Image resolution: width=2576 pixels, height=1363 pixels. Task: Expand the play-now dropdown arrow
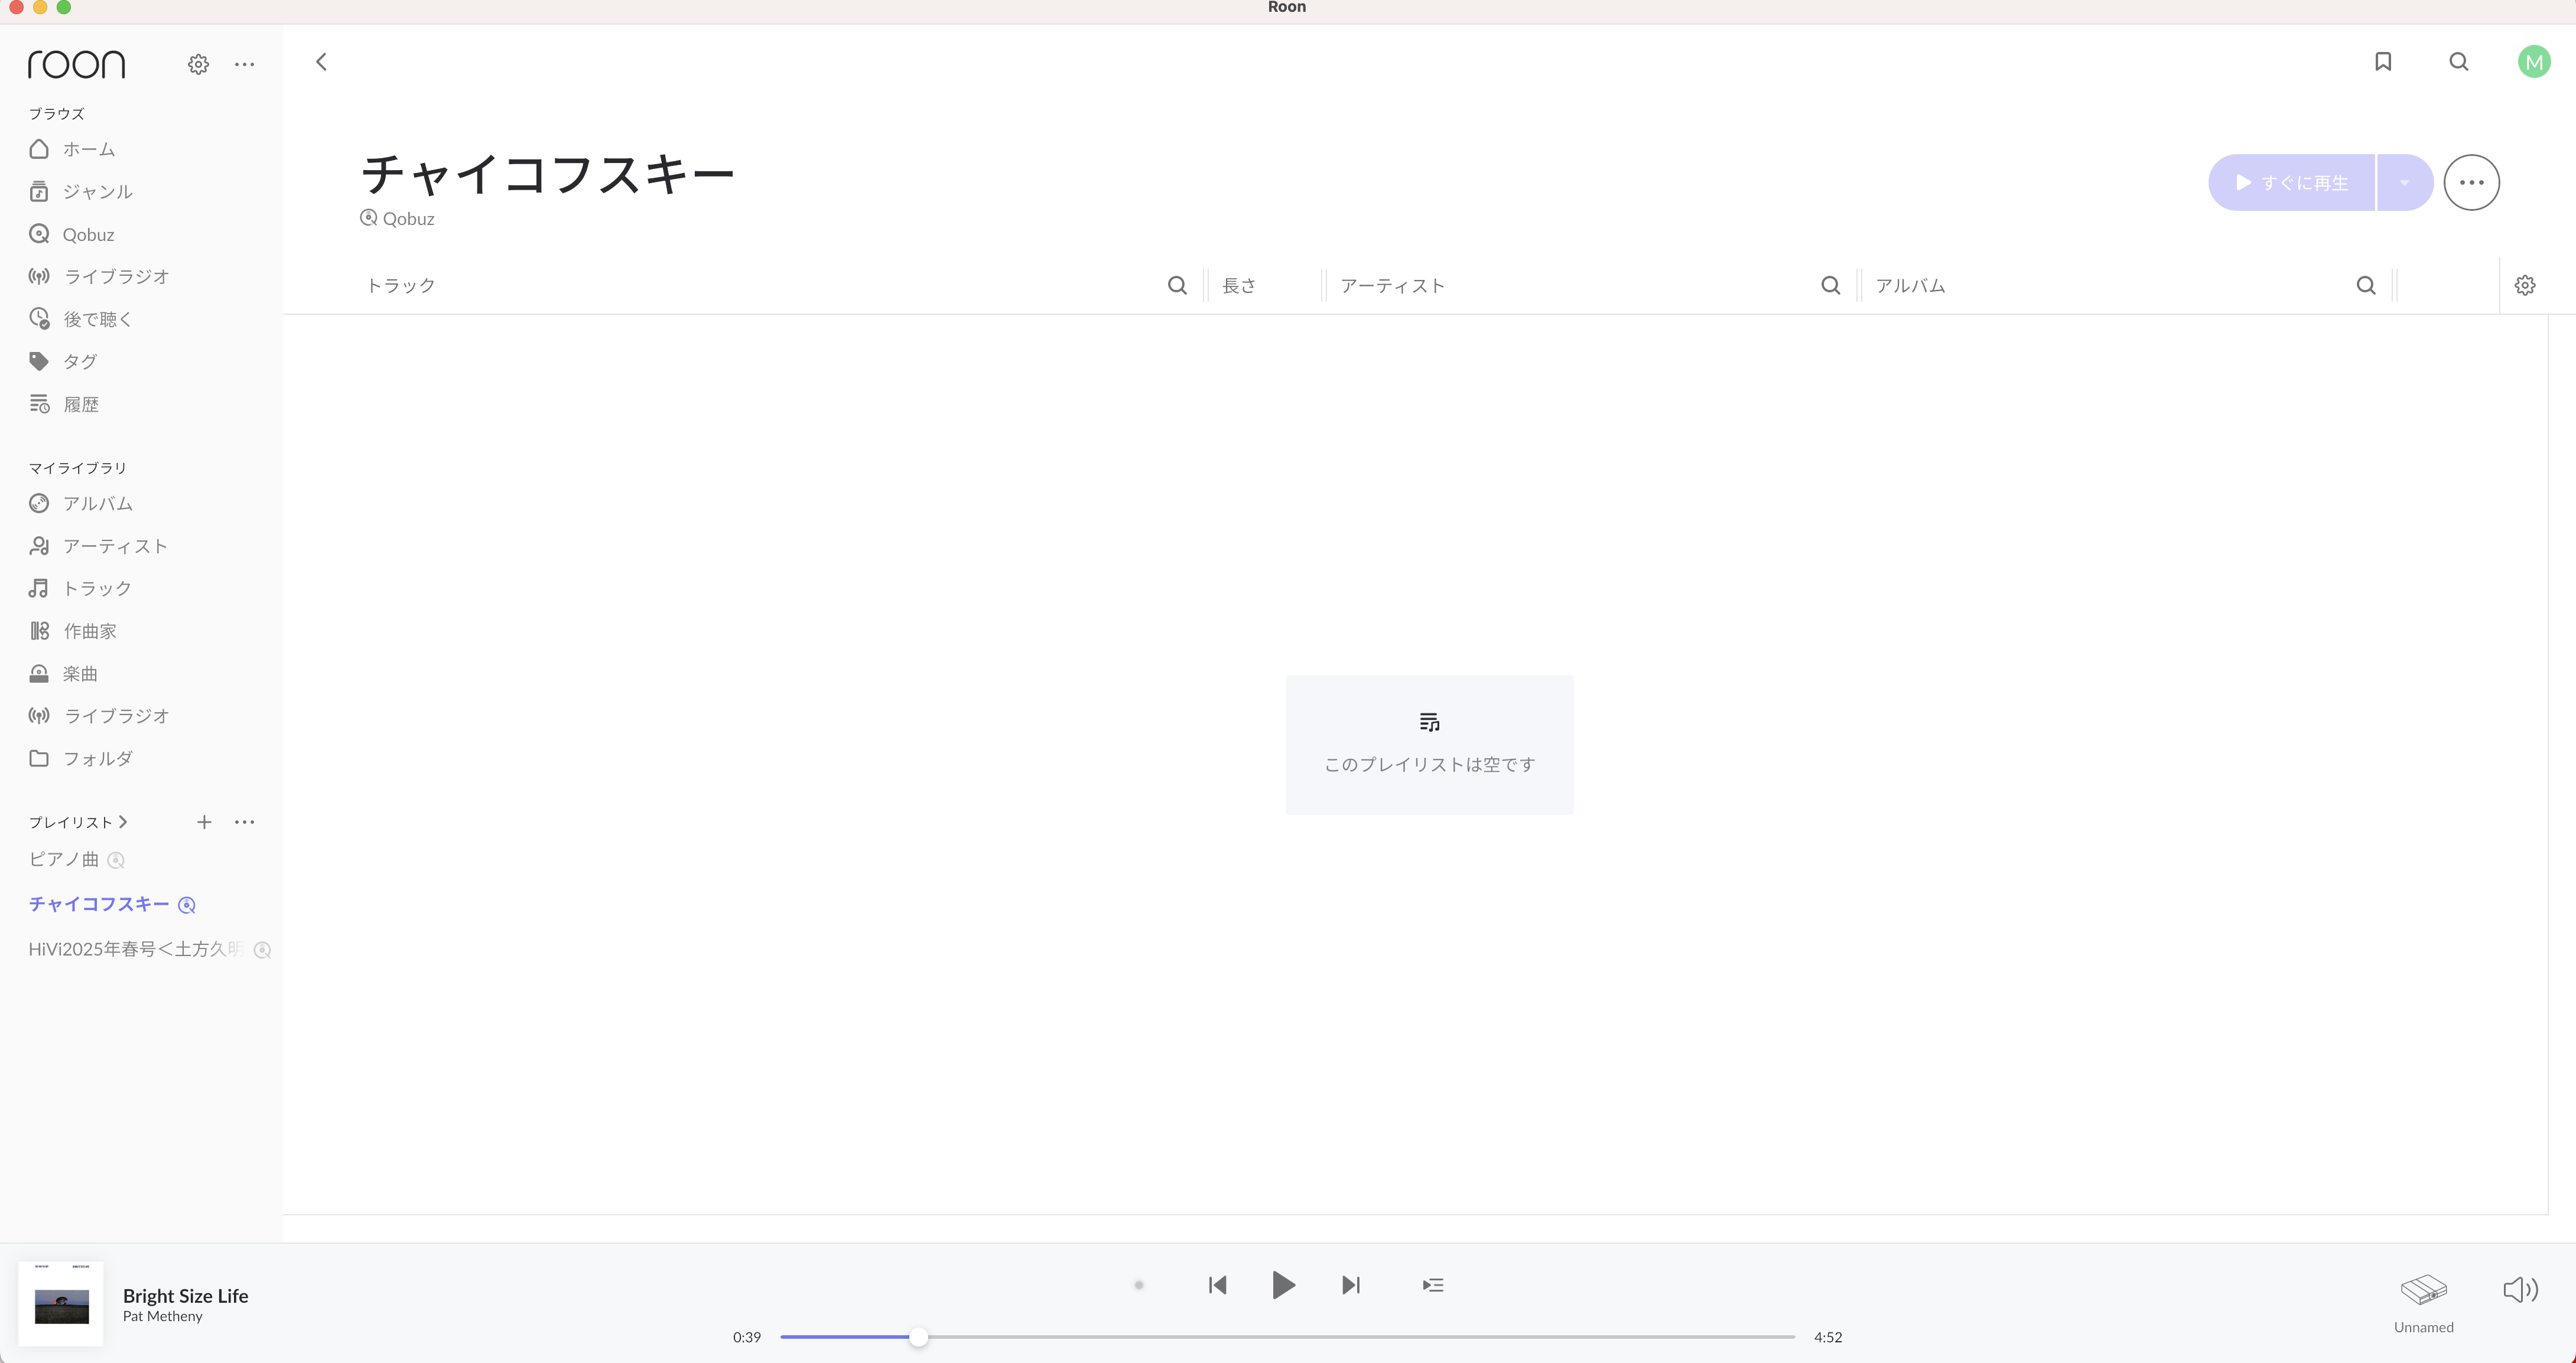[x=2404, y=183]
